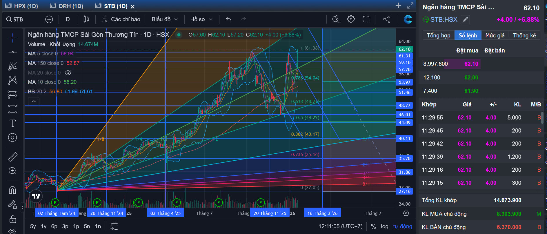The width and height of the screenshot is (547, 234).
Task: Set the range to 1p
Action: (76, 226)
